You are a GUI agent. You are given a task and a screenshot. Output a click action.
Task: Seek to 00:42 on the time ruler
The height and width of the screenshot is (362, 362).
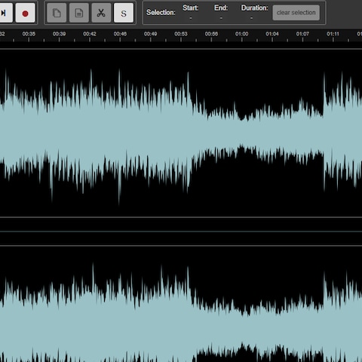(90, 34)
